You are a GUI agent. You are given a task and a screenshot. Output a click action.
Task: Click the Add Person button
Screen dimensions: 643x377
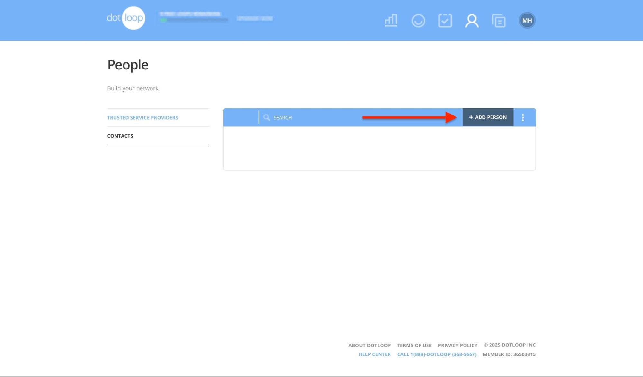[488, 117]
